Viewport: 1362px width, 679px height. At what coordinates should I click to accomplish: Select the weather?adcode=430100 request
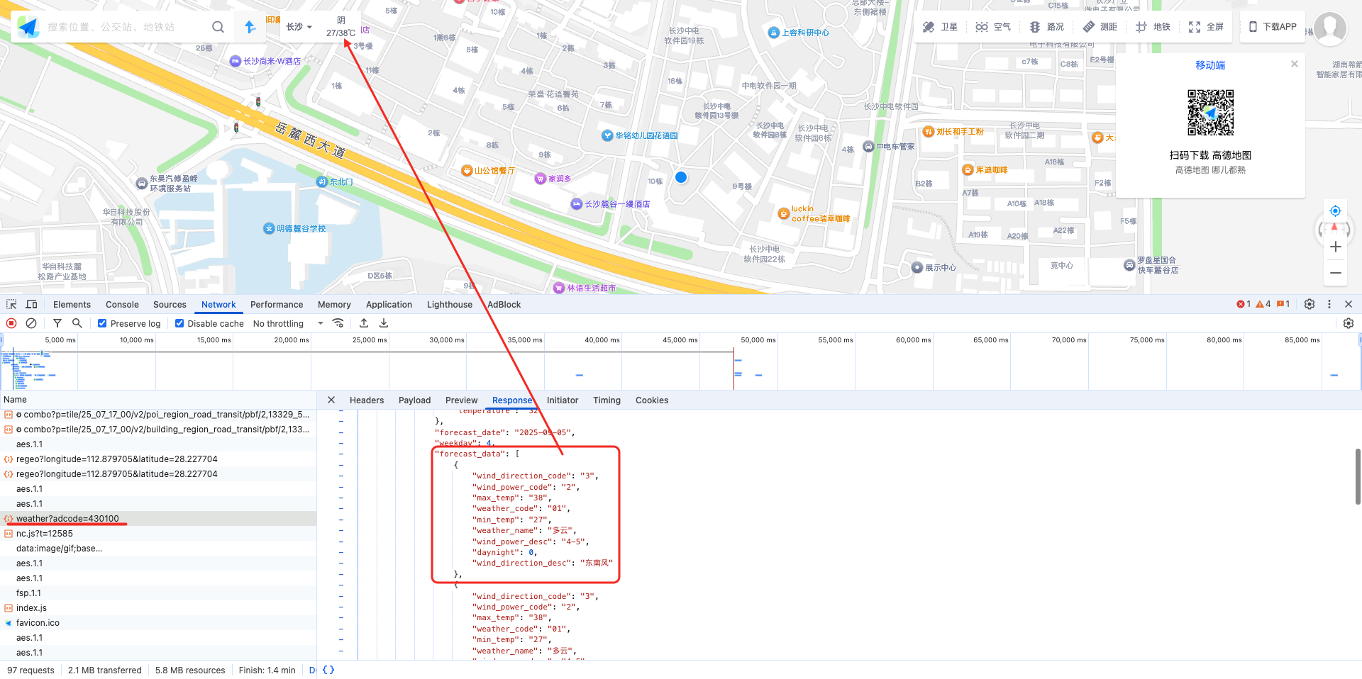[67, 519]
